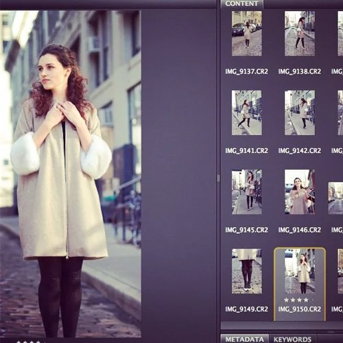Select the IMG_9145.CR2 thumbnail
343x343 pixels.
click(247, 192)
